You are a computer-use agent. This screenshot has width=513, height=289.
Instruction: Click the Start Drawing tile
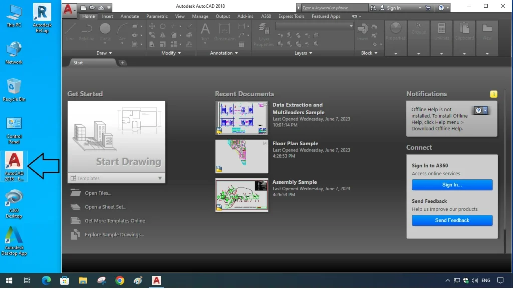pyautogui.click(x=116, y=137)
